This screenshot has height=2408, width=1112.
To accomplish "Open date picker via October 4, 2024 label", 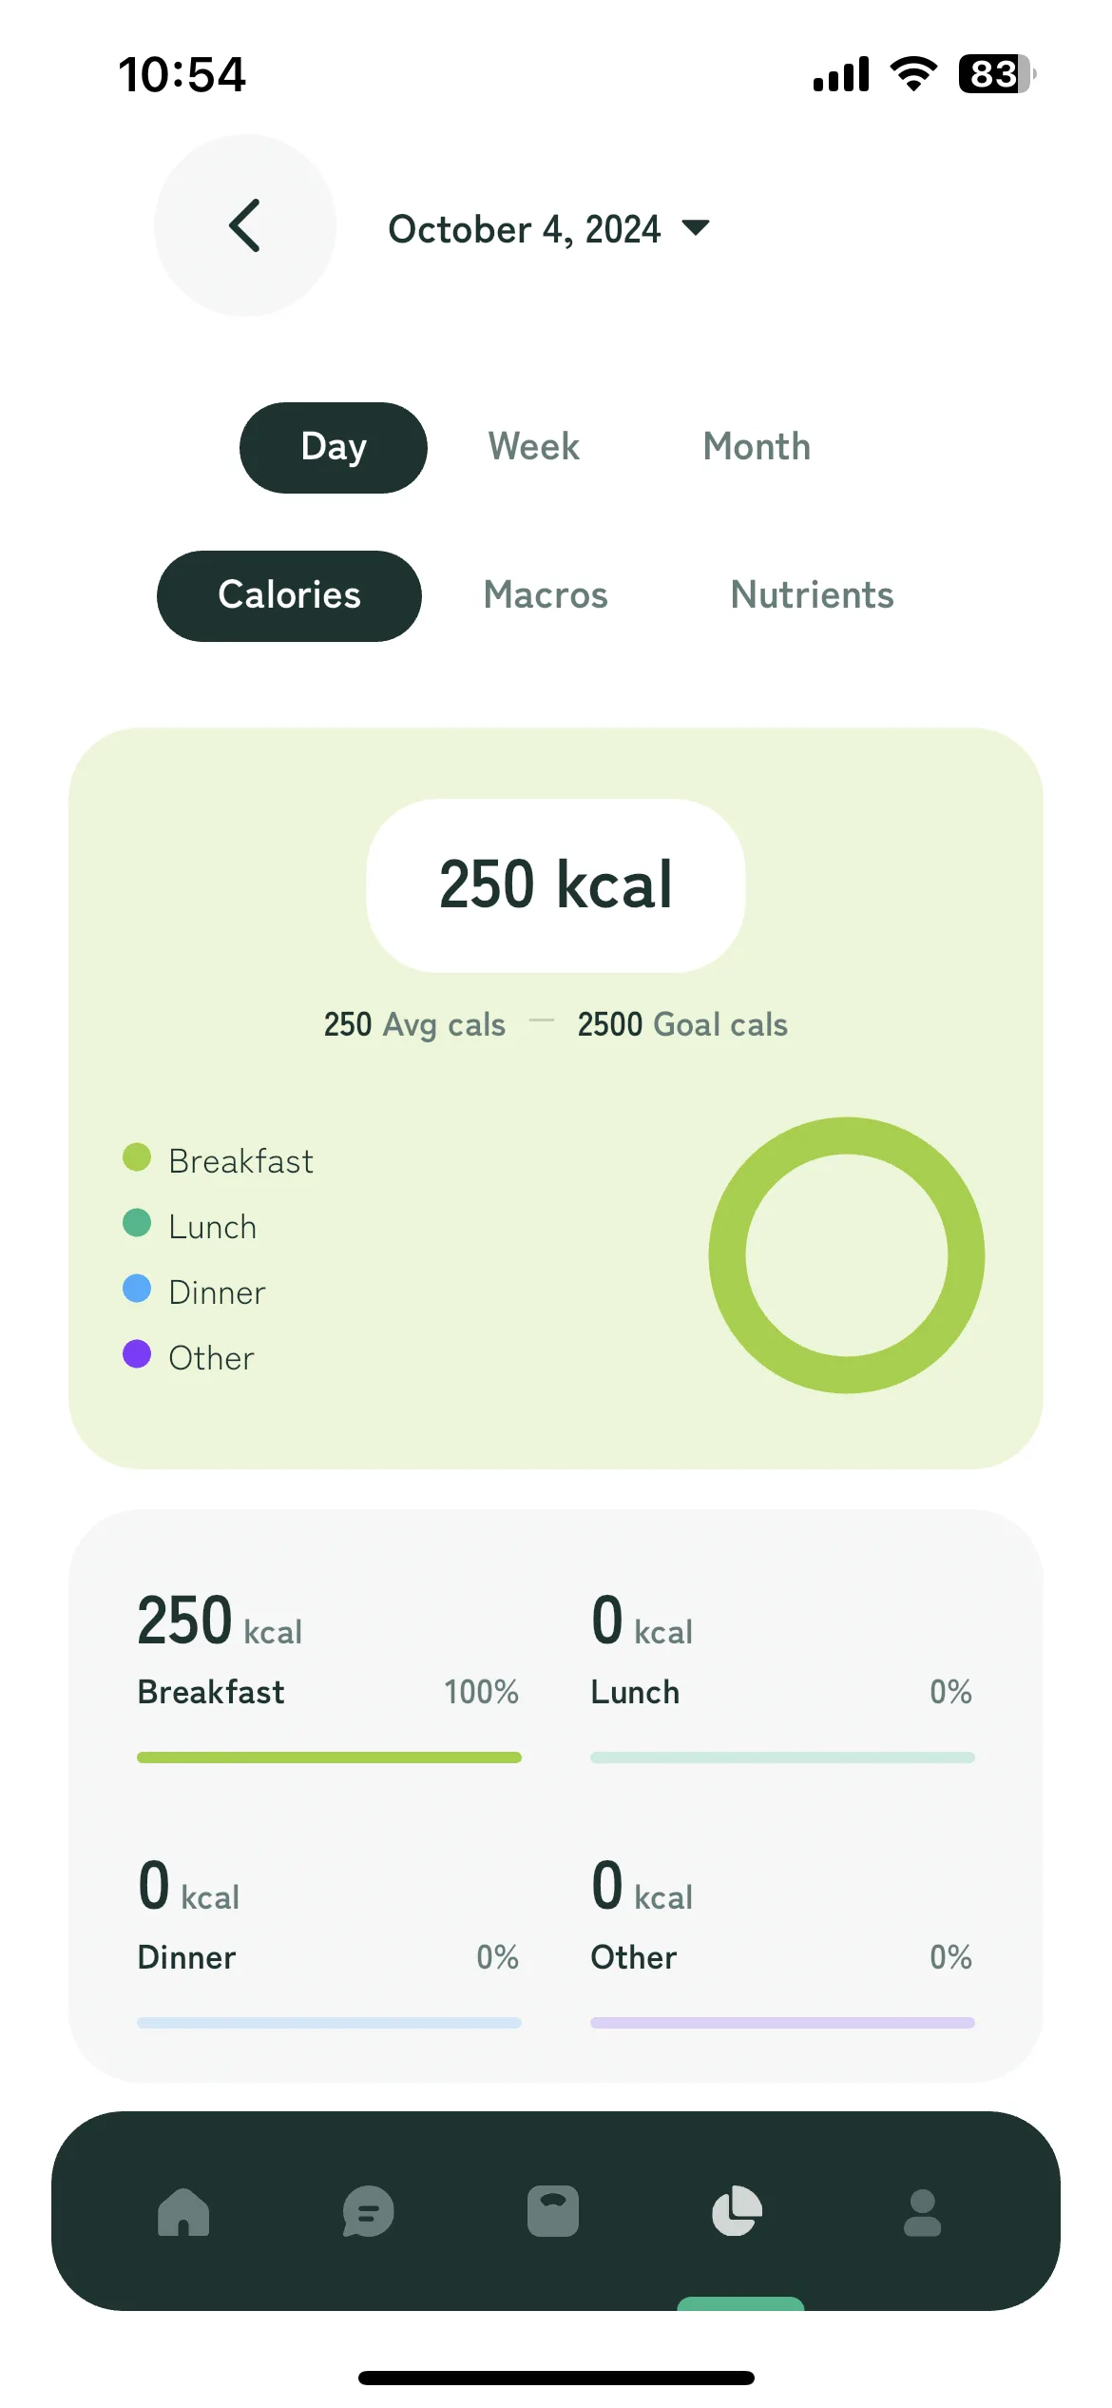I will [x=524, y=229].
